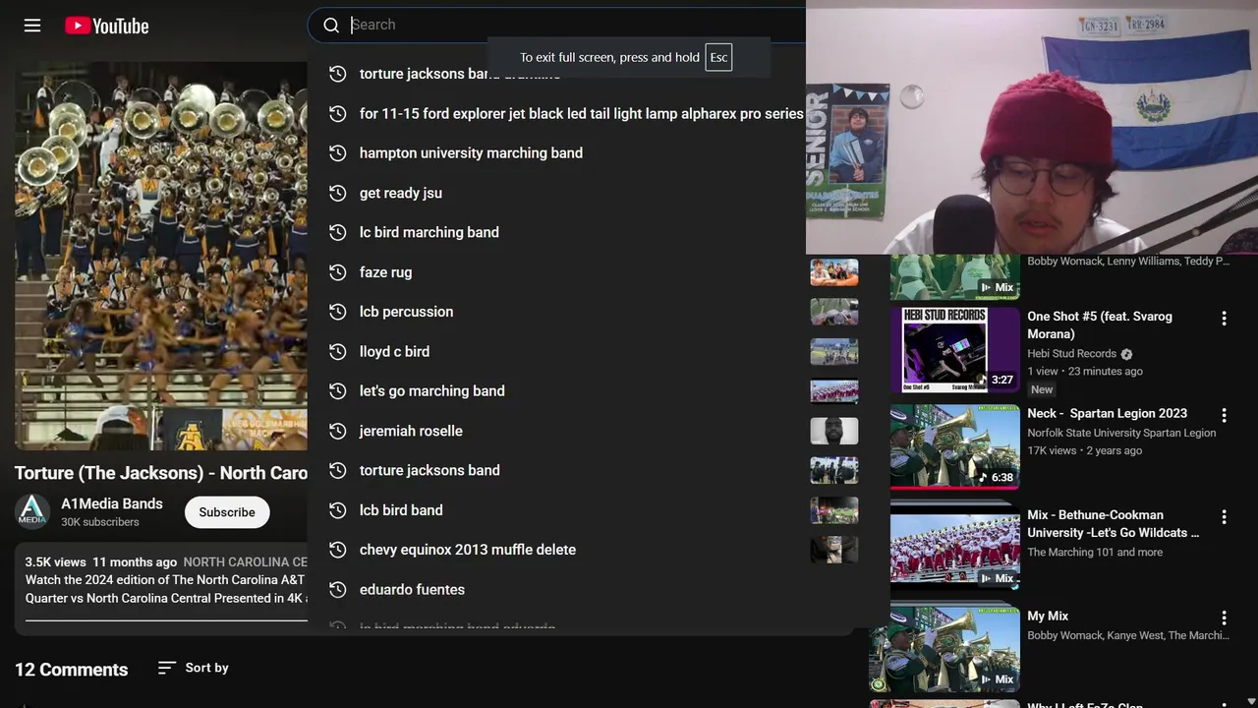Click the video title 'Torture (The Jacksons)'
The width and height of the screenshot is (1258, 708).
coord(161,473)
